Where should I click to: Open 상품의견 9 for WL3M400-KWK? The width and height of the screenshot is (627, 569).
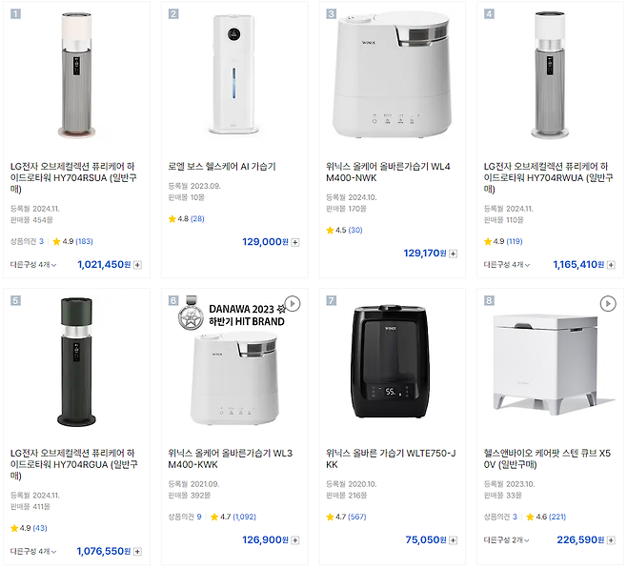[184, 517]
